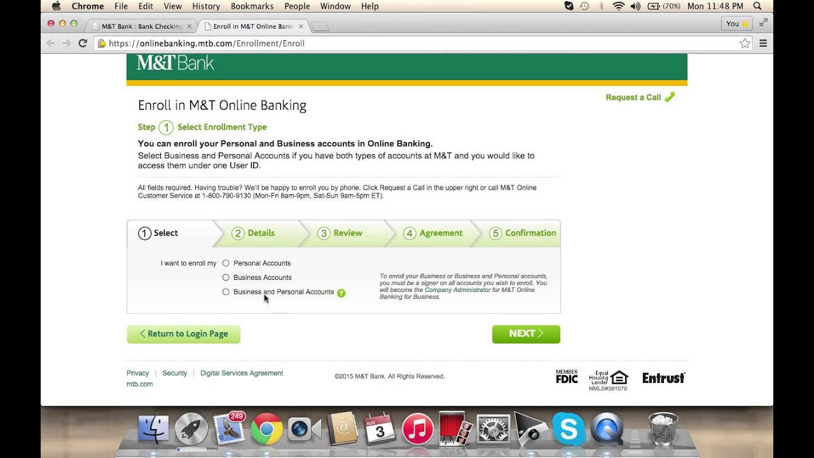Open the Edit menu
The height and width of the screenshot is (458, 814).
(146, 6)
